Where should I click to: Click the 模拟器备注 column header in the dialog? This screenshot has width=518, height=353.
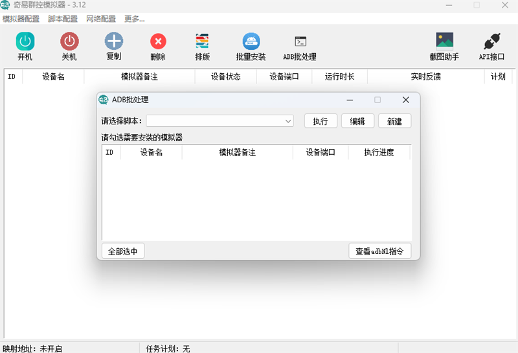[237, 152]
